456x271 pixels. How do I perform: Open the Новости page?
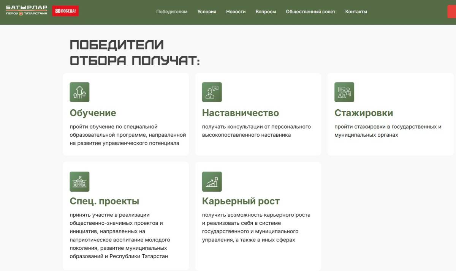pyautogui.click(x=236, y=12)
